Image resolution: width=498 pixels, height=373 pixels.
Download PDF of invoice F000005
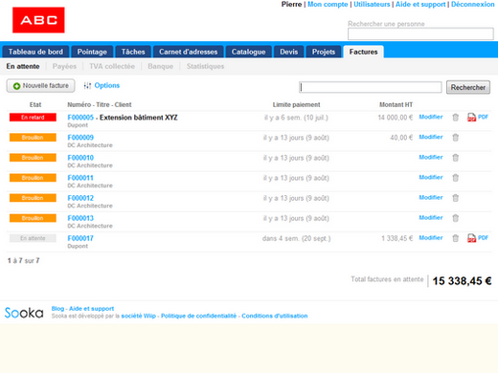coord(478,118)
